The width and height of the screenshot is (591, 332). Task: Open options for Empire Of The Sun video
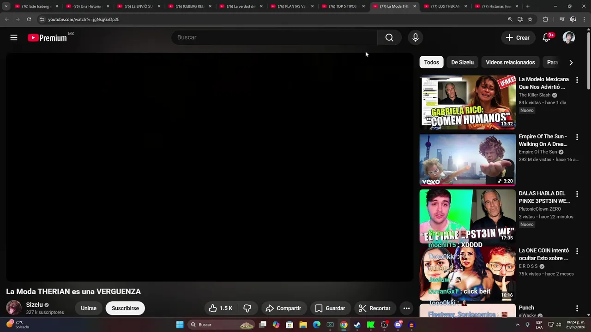577,137
